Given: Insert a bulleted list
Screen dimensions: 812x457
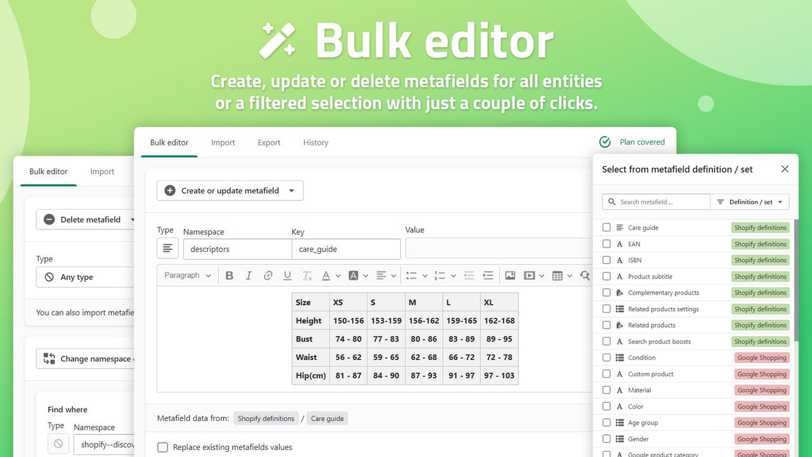Looking at the screenshot, I should point(412,275).
